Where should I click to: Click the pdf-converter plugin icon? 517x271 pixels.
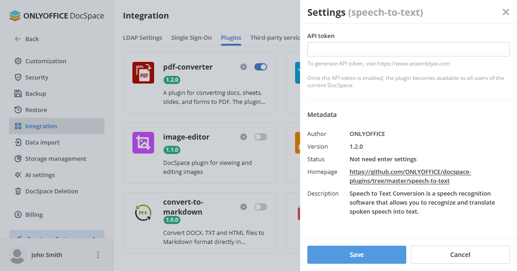tap(143, 73)
